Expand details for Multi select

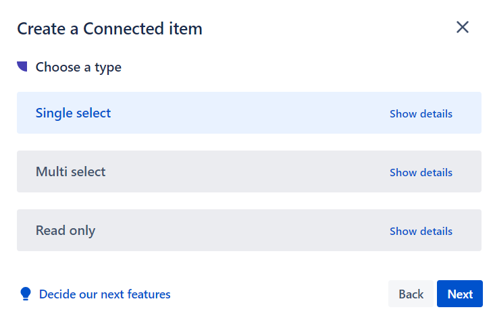(421, 172)
